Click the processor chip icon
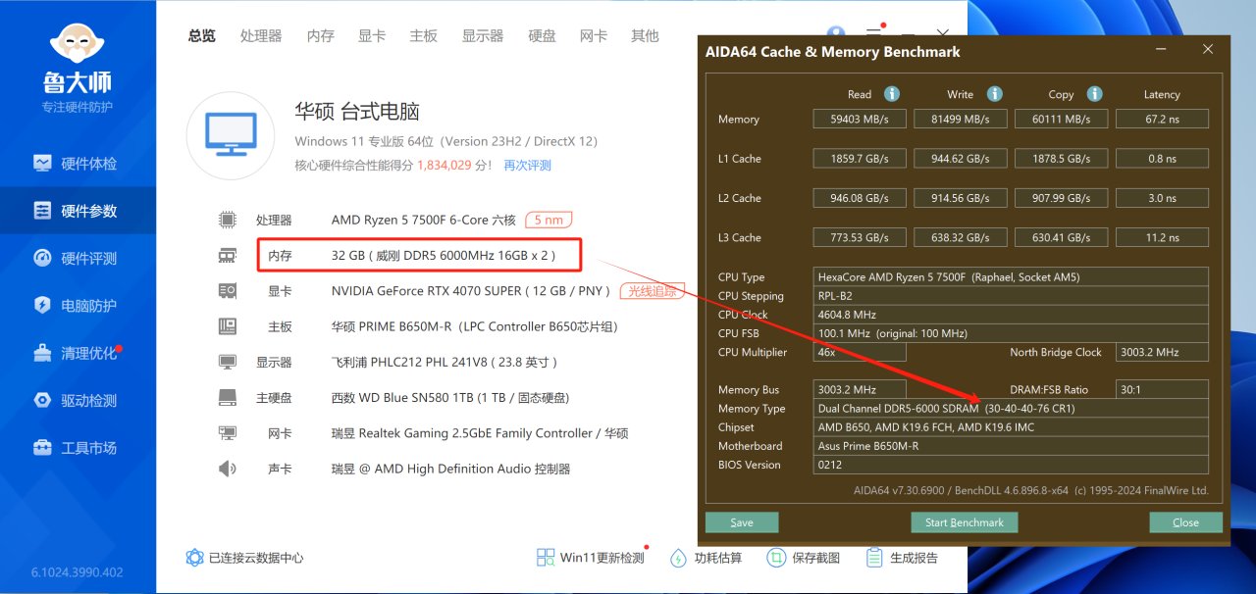 (228, 220)
